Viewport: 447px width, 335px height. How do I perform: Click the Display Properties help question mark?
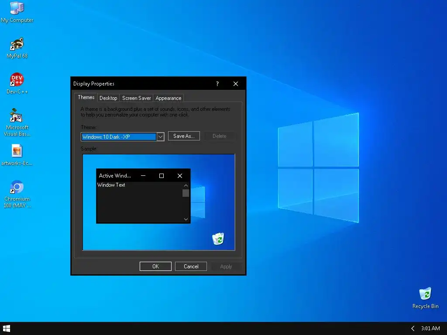coord(217,84)
